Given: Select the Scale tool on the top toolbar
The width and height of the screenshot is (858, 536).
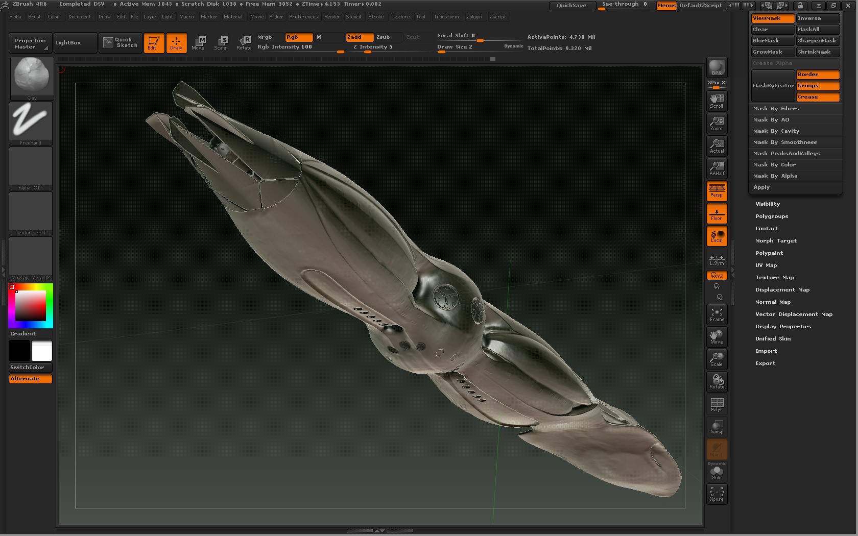Looking at the screenshot, I should [x=221, y=43].
